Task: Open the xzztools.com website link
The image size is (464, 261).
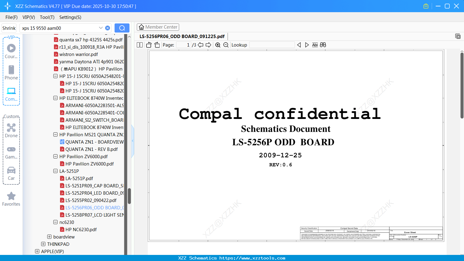Action: 252,258
